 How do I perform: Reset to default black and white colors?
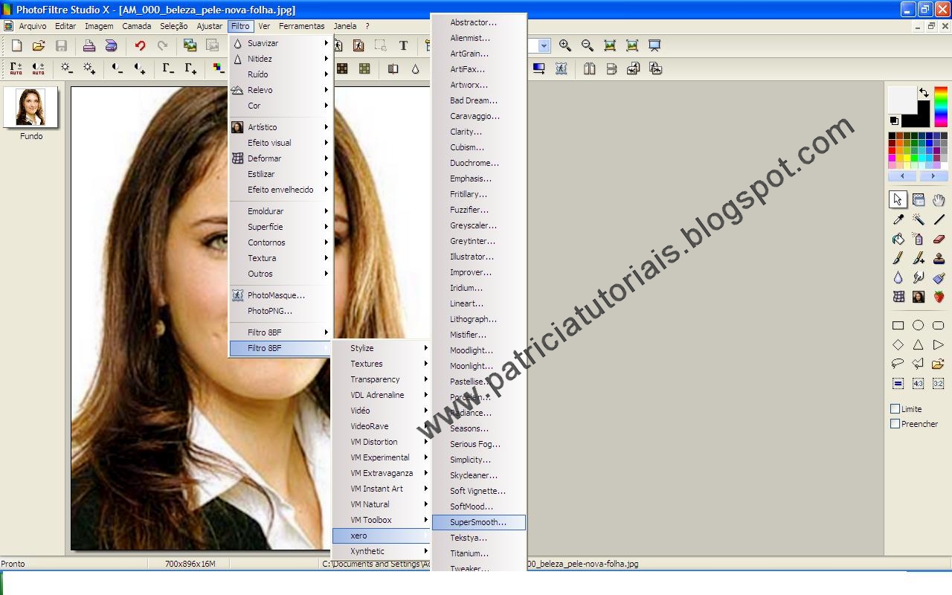pyautogui.click(x=894, y=120)
